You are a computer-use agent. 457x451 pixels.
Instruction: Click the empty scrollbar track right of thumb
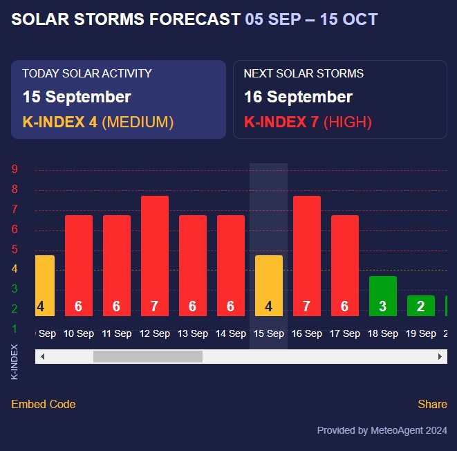(x=318, y=356)
